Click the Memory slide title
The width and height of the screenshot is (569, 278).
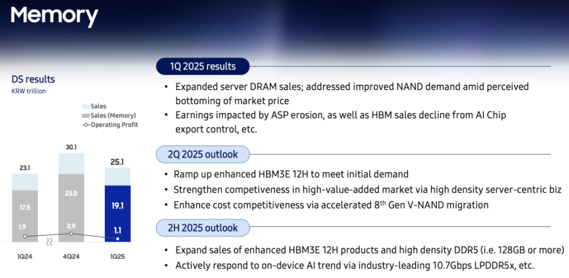pos(55,16)
